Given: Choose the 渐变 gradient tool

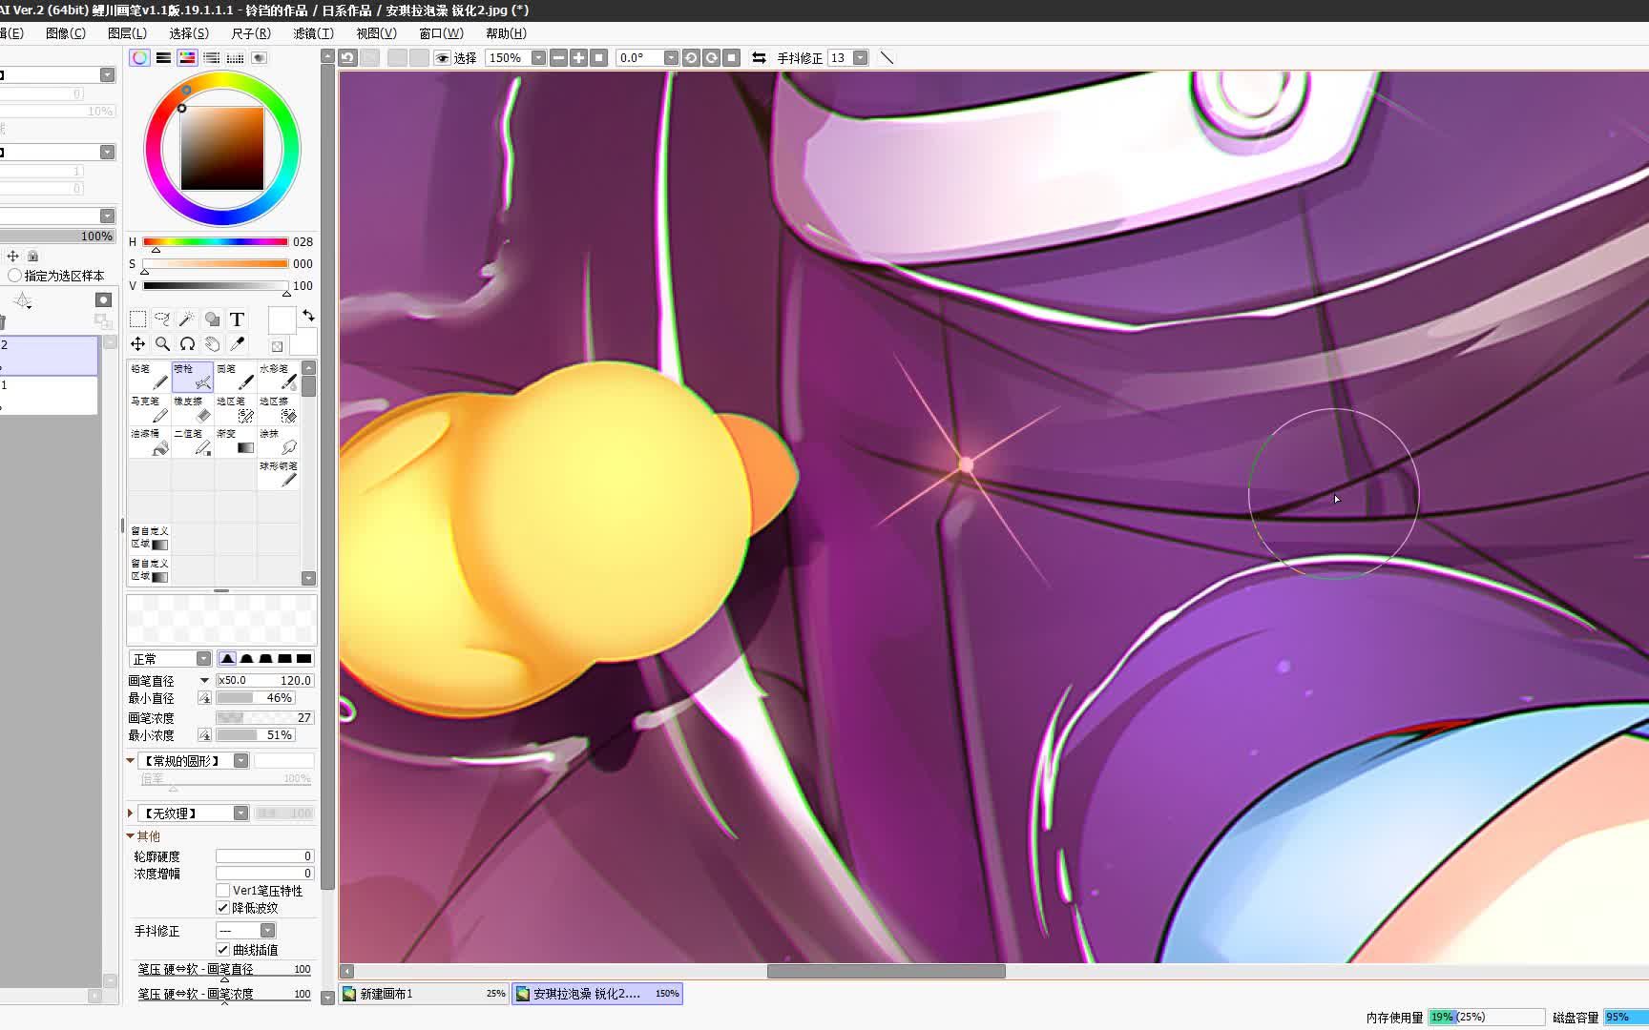Looking at the screenshot, I should (x=236, y=443).
